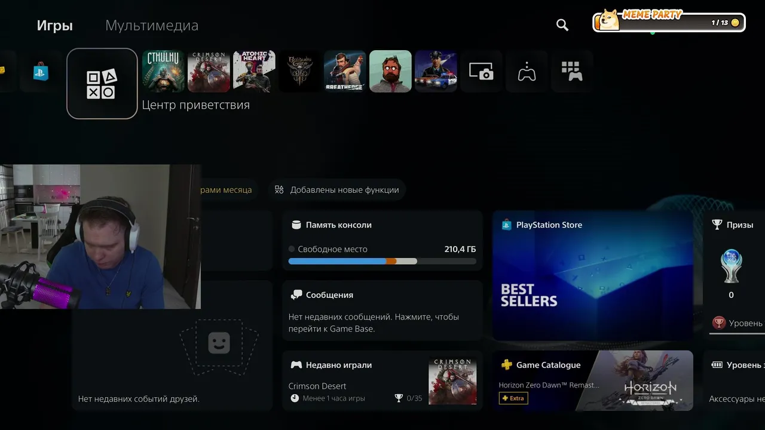The image size is (765, 430).
Task: Switch to the Мультимедиа tab
Action: pyautogui.click(x=152, y=26)
